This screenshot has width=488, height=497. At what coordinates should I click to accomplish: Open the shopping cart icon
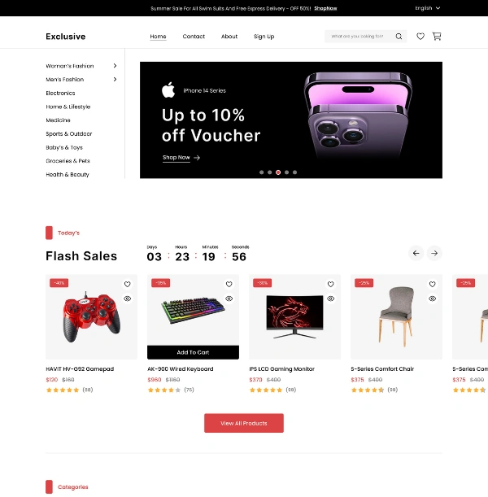(x=437, y=37)
